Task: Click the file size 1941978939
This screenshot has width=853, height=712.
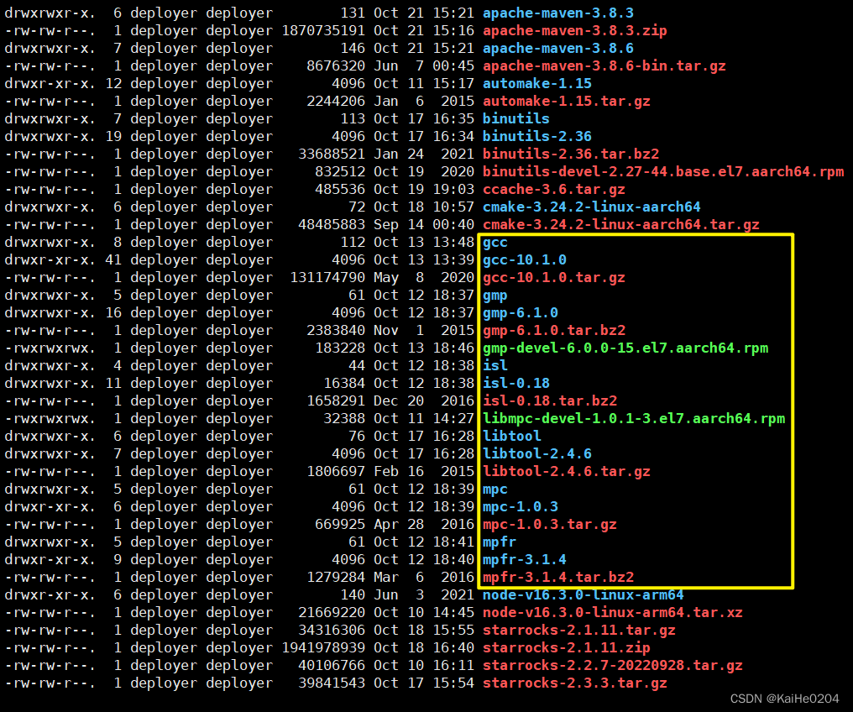Action: [x=323, y=648]
